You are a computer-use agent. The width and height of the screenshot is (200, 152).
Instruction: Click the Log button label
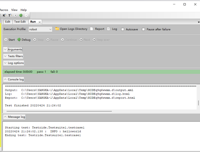pos(115,29)
